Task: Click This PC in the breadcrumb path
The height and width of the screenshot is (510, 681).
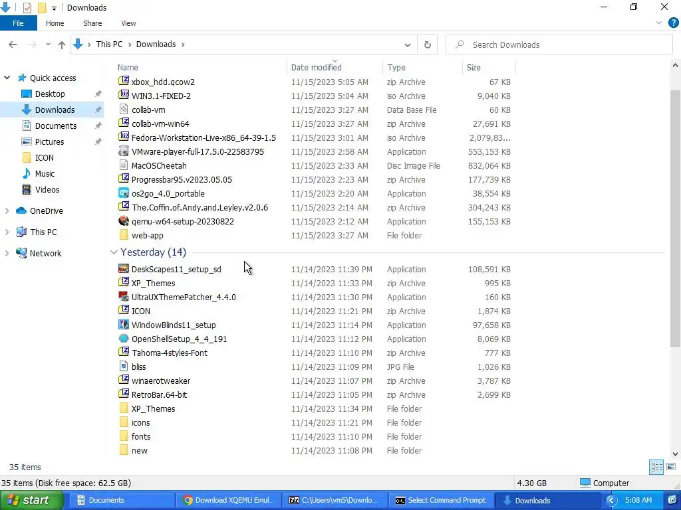Action: pyautogui.click(x=110, y=44)
